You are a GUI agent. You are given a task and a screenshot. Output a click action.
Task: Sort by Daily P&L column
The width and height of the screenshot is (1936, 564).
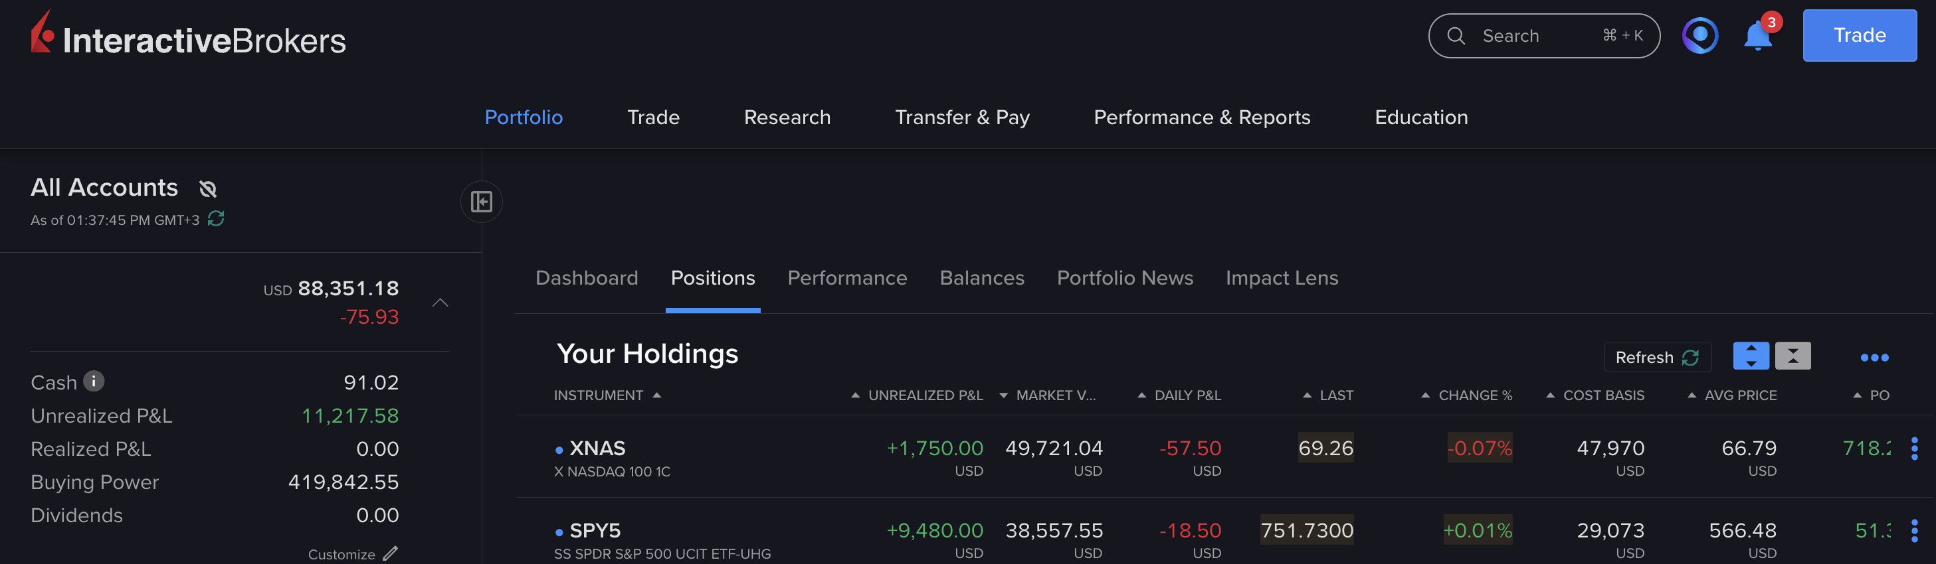(1179, 395)
